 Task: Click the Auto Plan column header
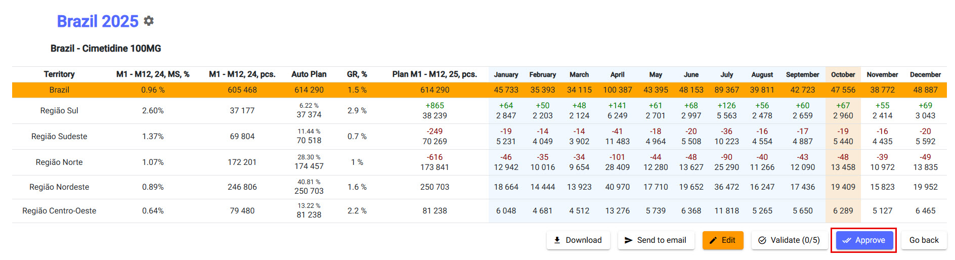309,74
